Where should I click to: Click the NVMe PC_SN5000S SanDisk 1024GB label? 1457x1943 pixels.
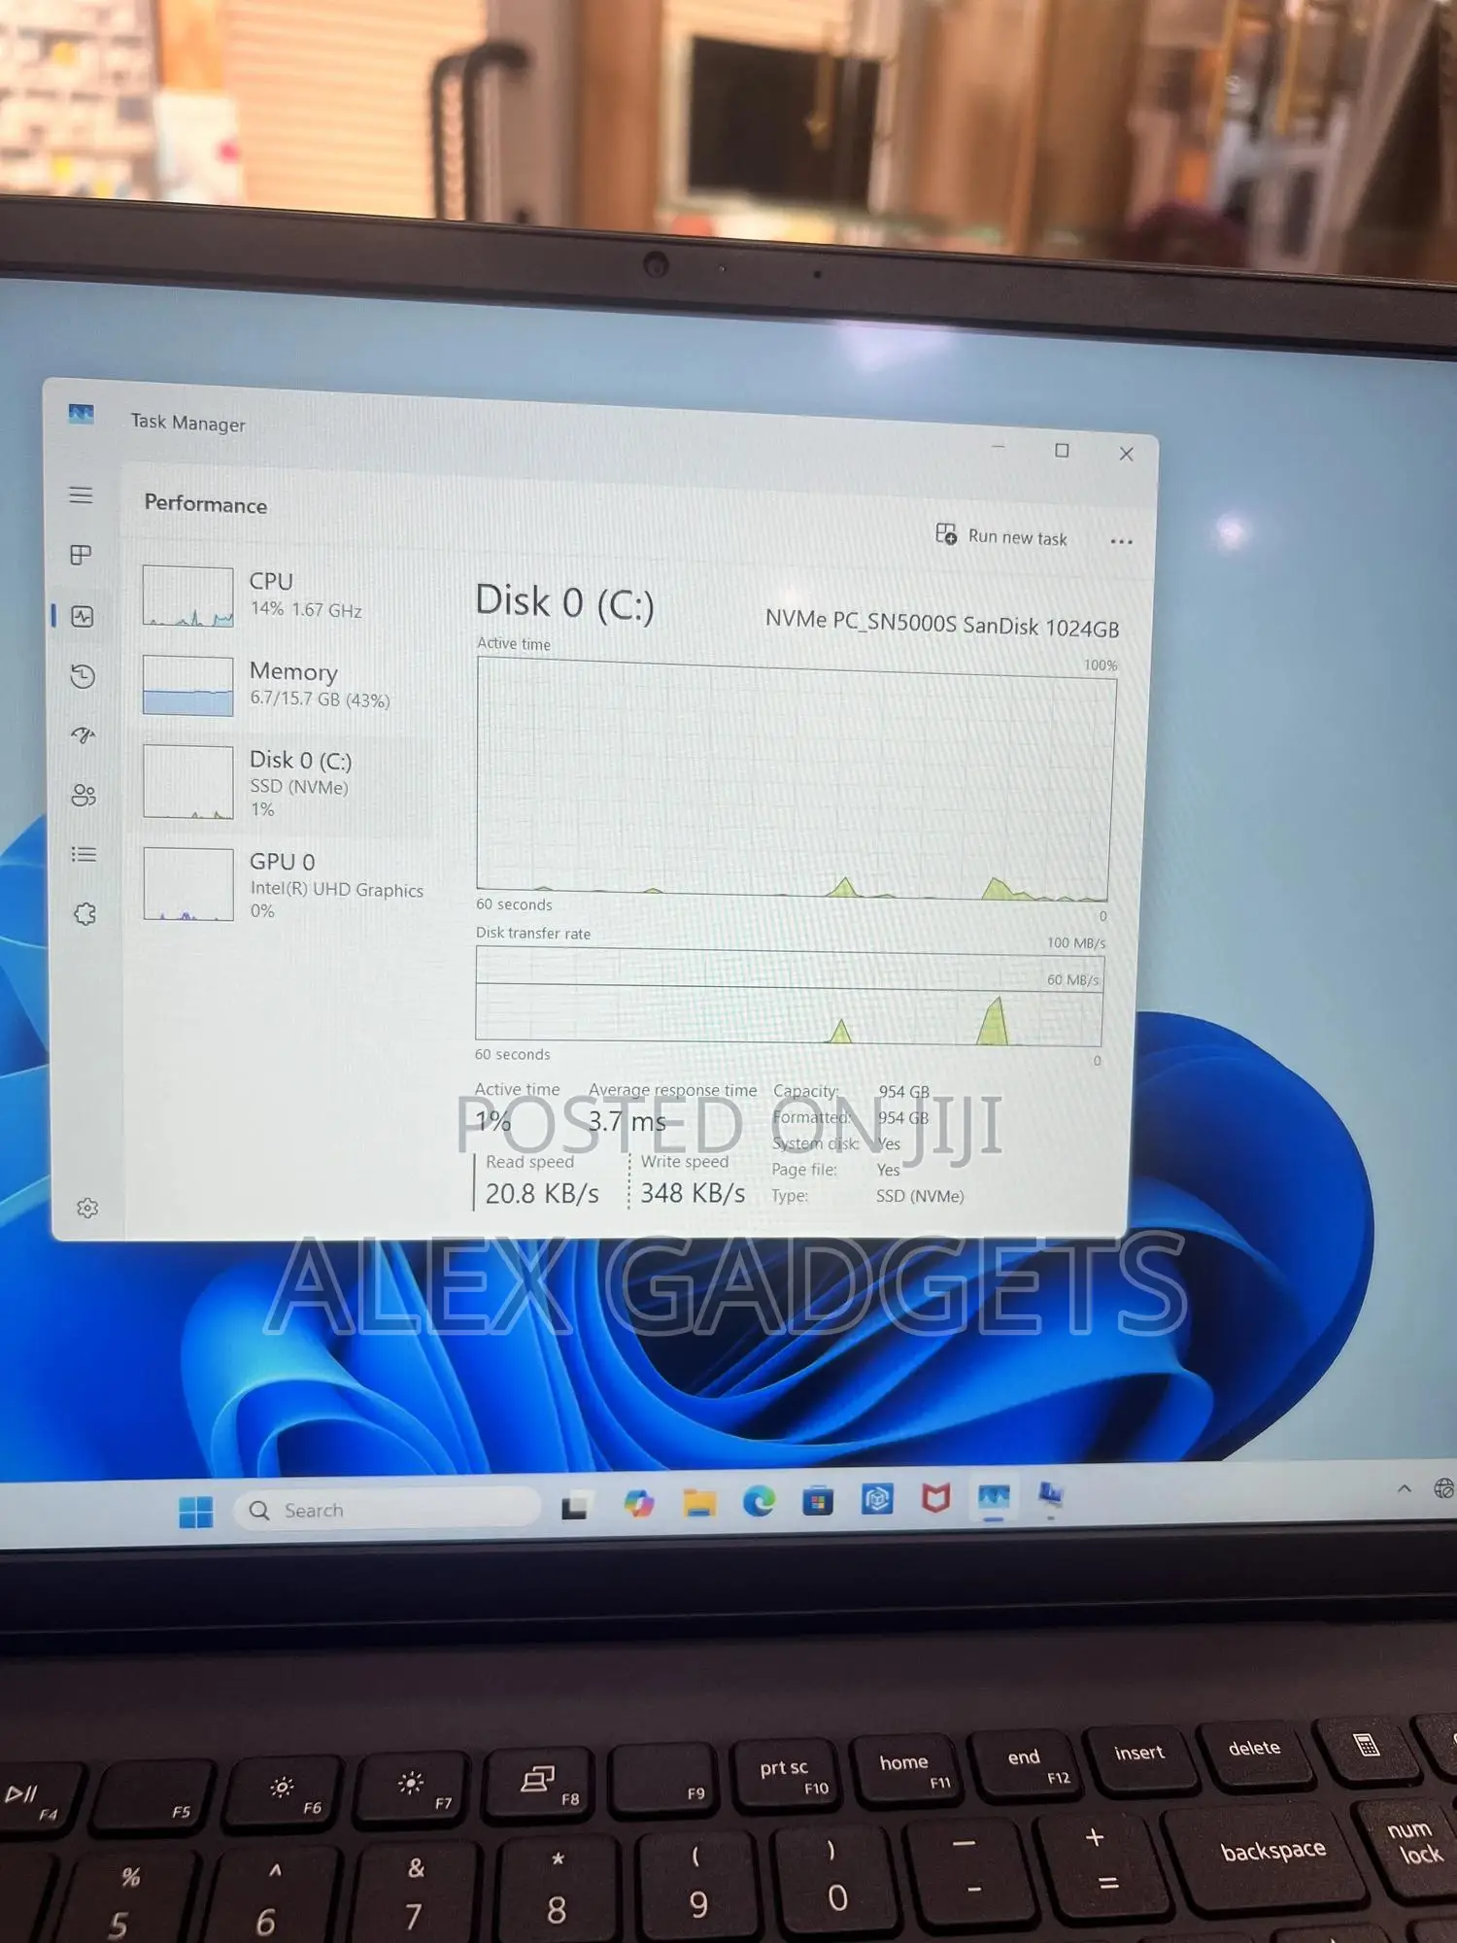[942, 623]
